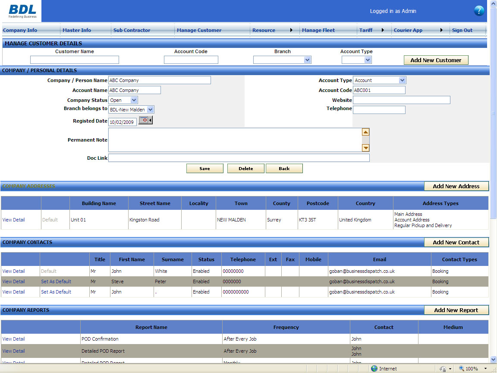Open the Company Info menu

[20, 30]
